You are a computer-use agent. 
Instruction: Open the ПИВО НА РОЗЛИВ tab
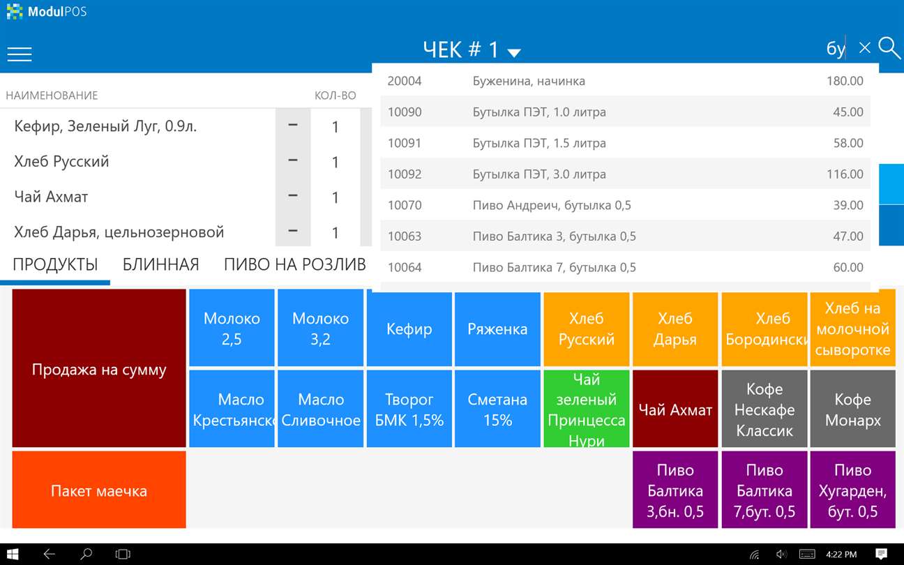(294, 265)
